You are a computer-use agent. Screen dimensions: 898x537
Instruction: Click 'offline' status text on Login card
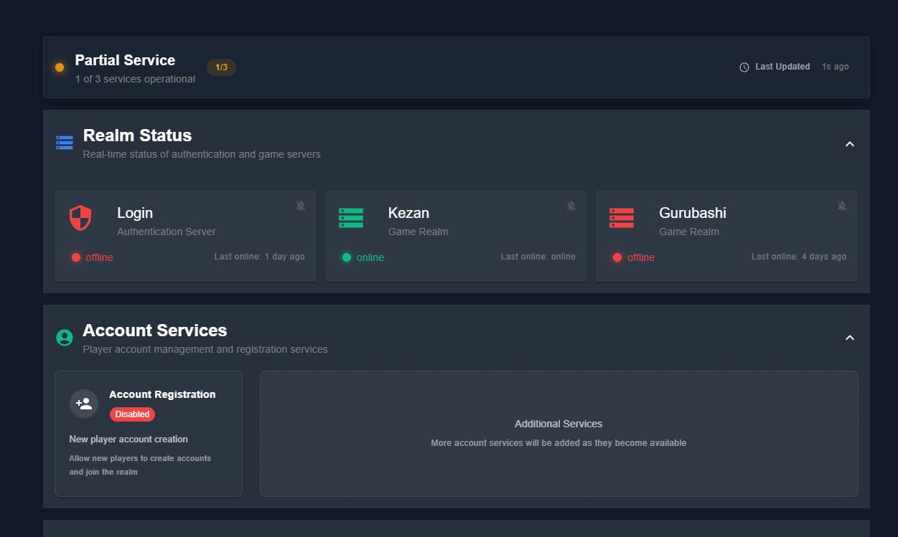tap(99, 257)
